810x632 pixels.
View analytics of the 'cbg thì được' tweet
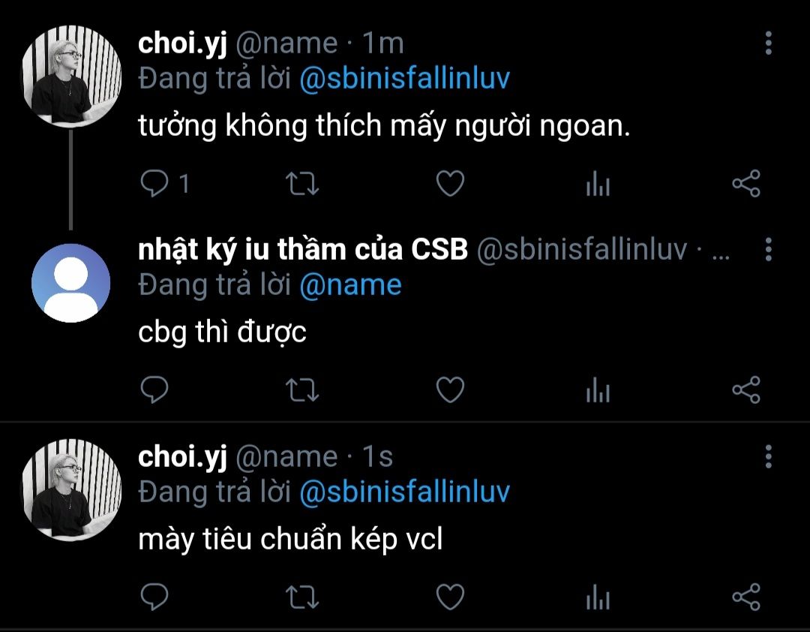pyautogui.click(x=598, y=390)
